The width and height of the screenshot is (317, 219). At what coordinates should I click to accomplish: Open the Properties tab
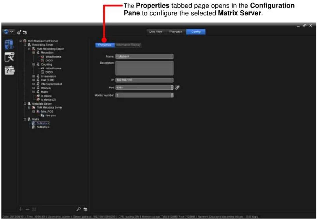tap(105, 45)
